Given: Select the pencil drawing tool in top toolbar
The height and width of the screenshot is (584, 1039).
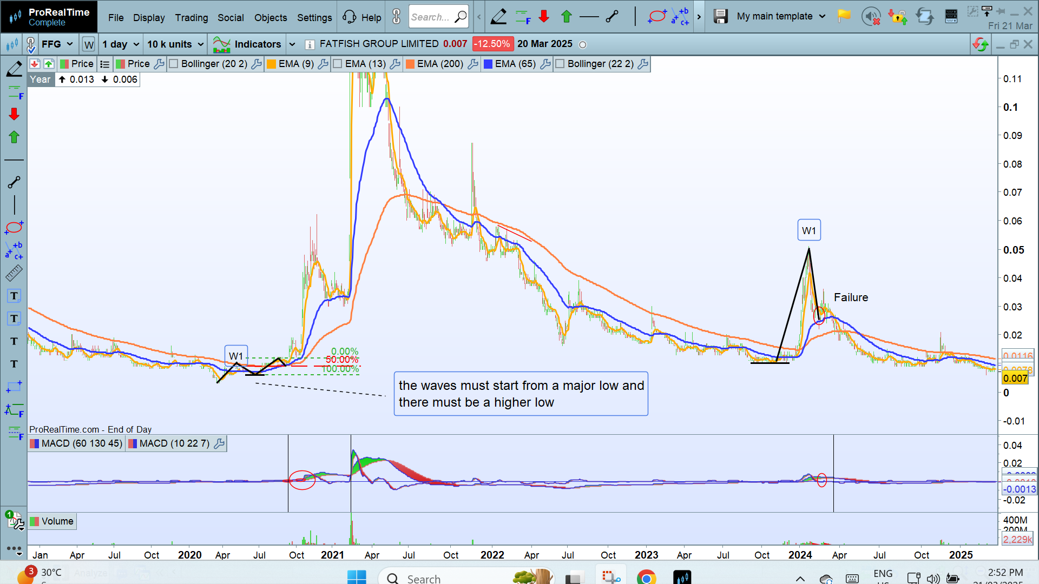Looking at the screenshot, I should pyautogui.click(x=498, y=17).
